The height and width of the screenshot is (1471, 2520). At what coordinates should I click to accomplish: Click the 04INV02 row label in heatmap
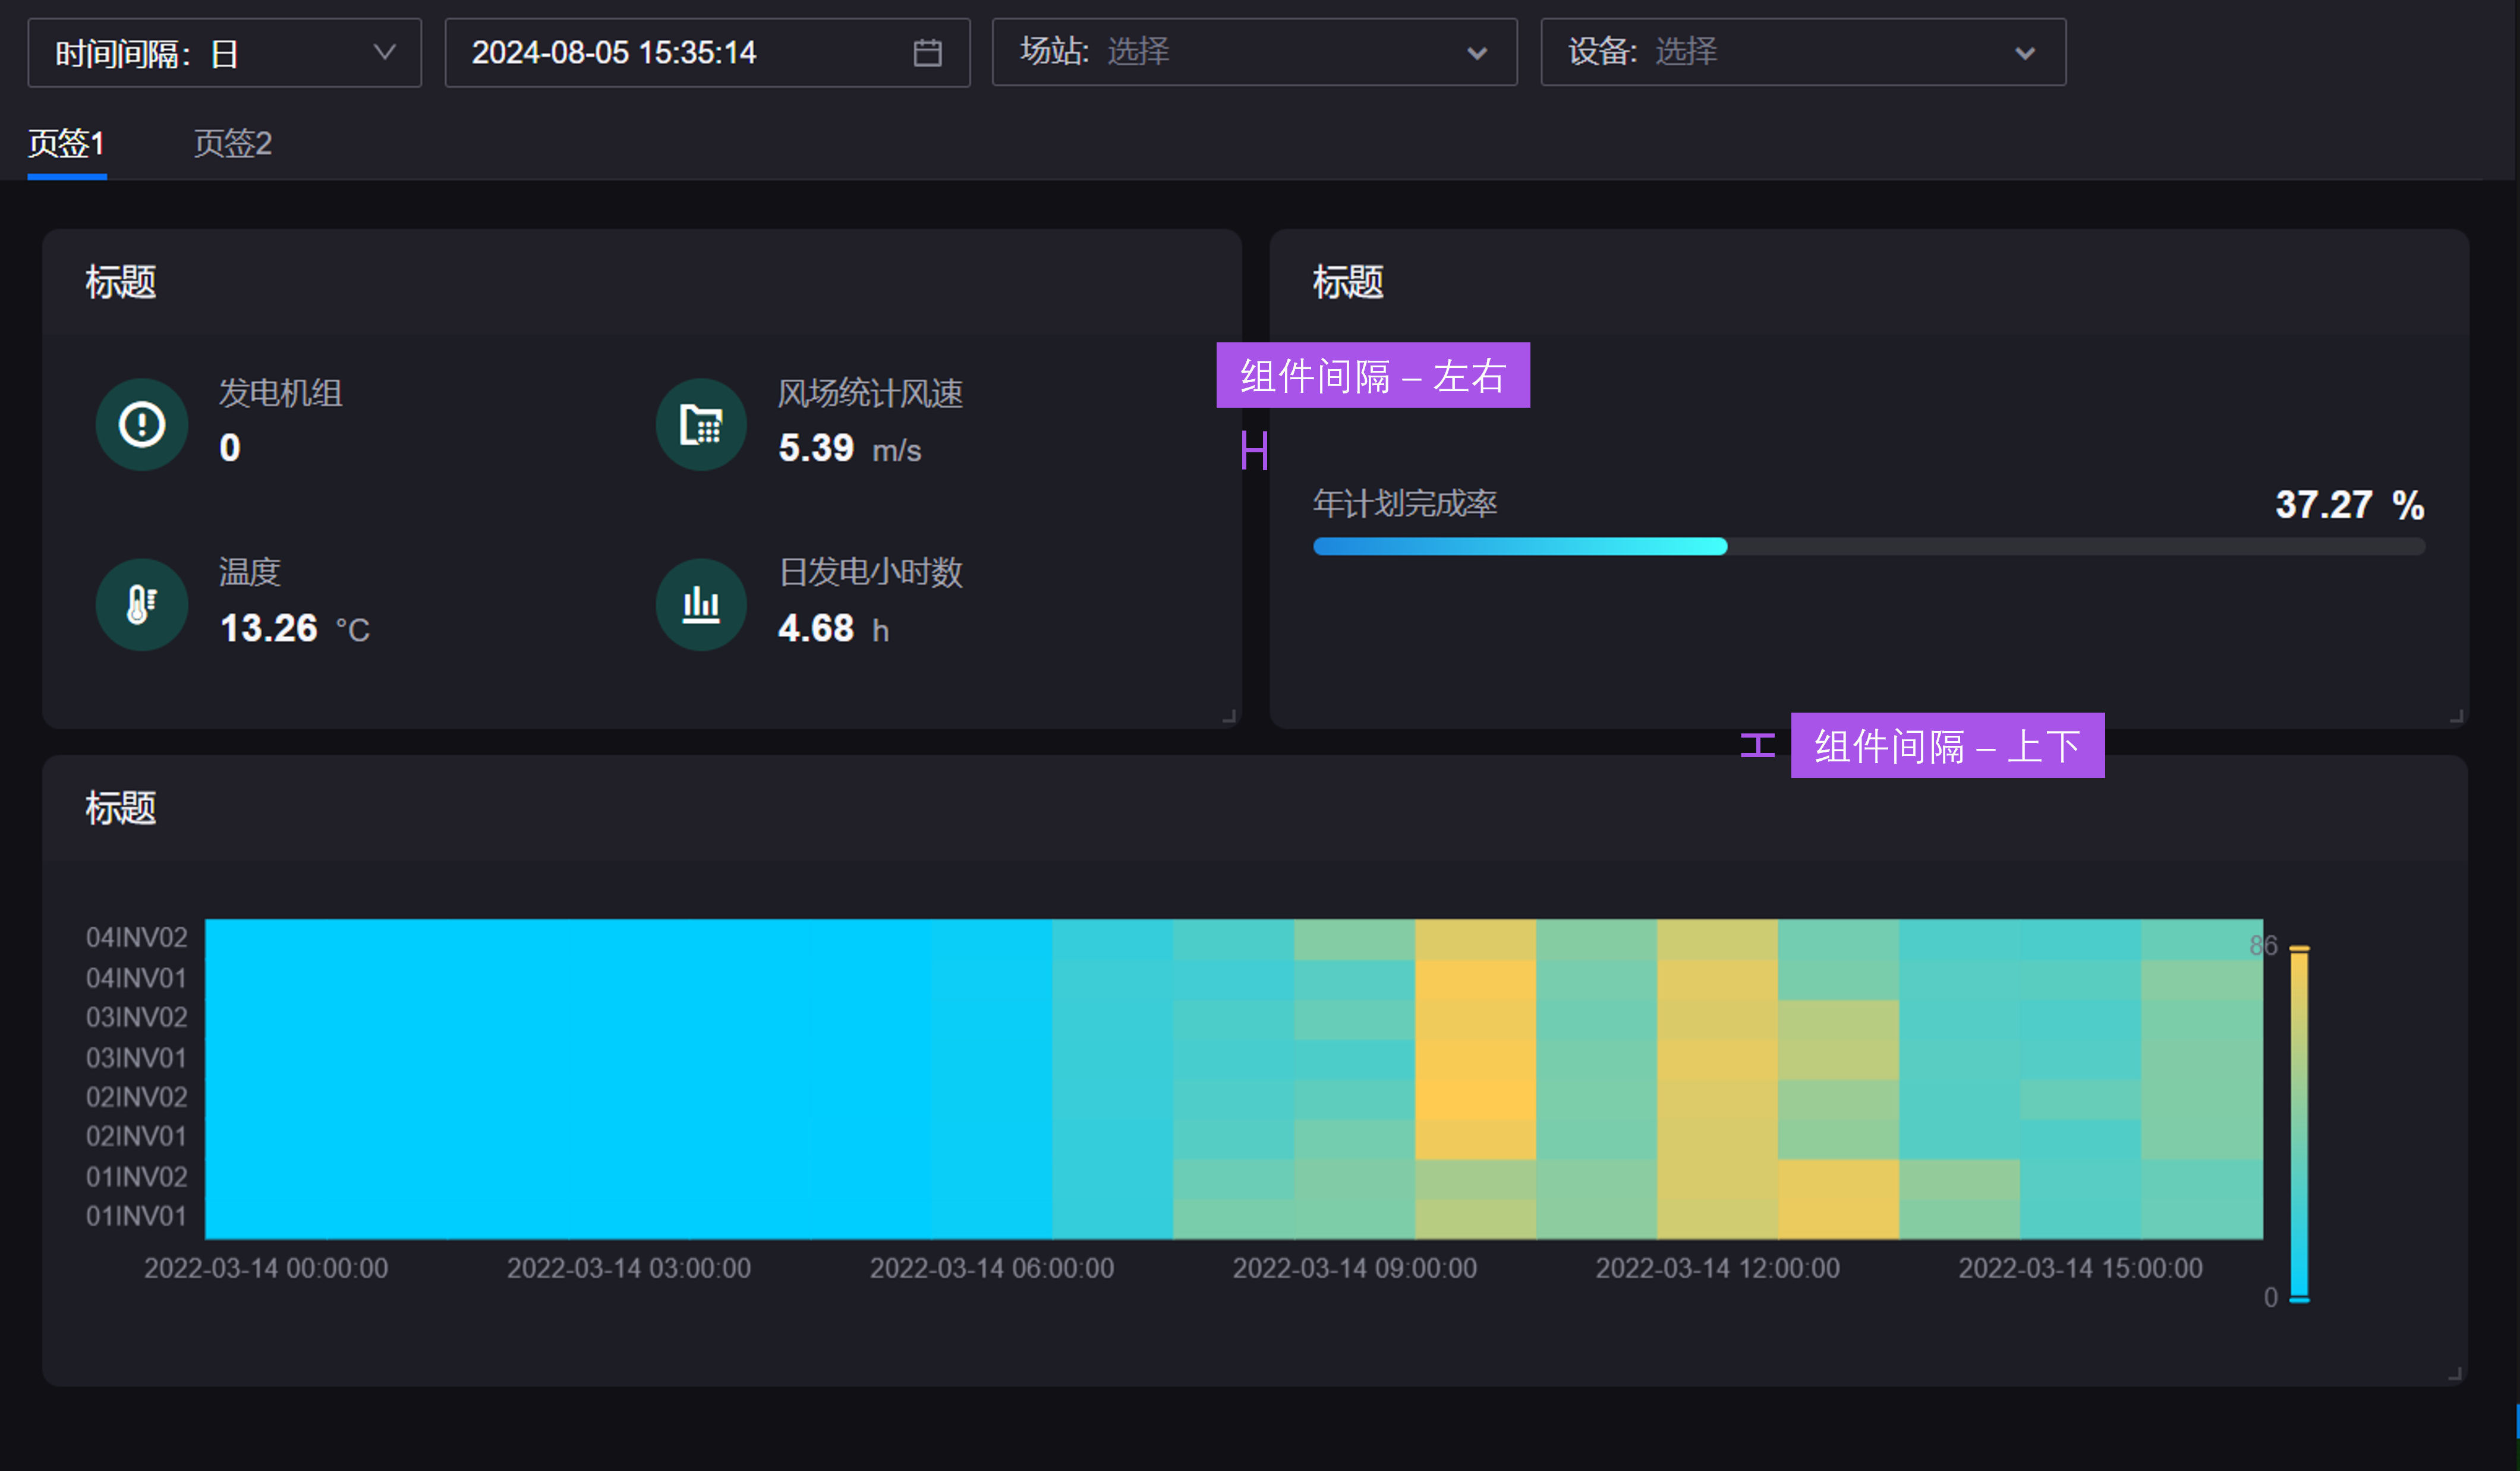(136, 937)
